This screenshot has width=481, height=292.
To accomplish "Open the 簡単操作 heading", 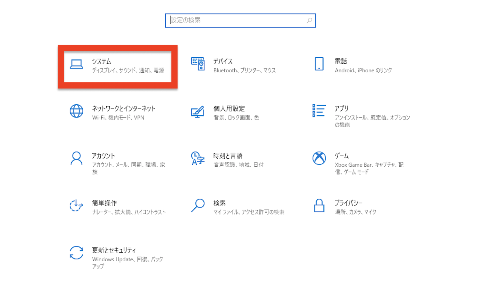I will (104, 203).
